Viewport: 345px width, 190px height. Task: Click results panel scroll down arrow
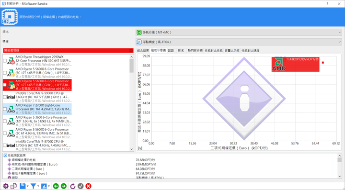coord(340,176)
